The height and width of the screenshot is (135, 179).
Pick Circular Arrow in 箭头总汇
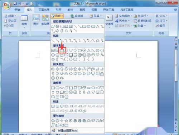[x=62, y=78]
